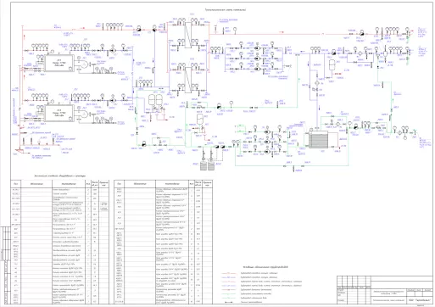This screenshot has width=435, height=307.
Task: Select the drain funnel symbol in the lower-left corner
Action: (x=20, y=151)
